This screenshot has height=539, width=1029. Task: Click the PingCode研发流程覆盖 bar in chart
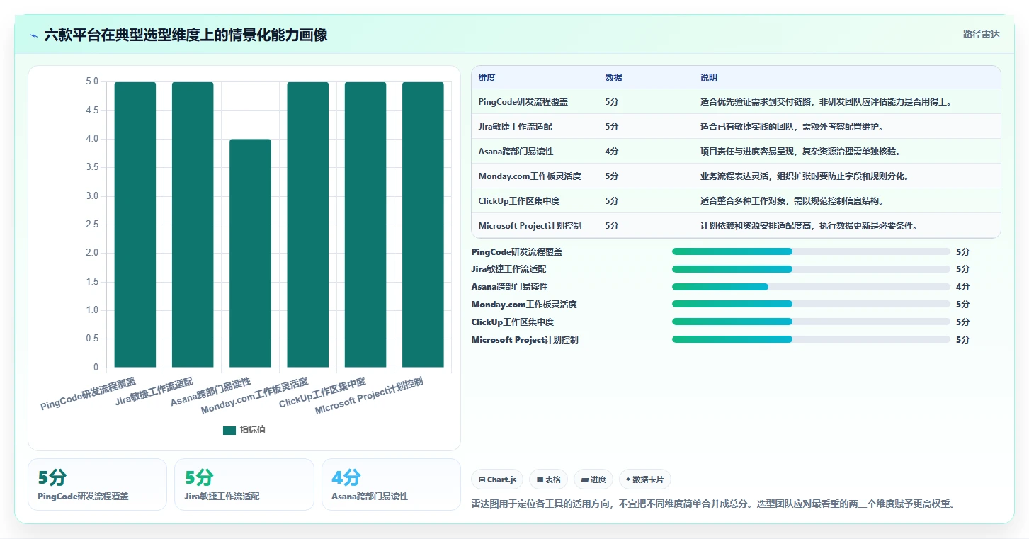click(135, 225)
